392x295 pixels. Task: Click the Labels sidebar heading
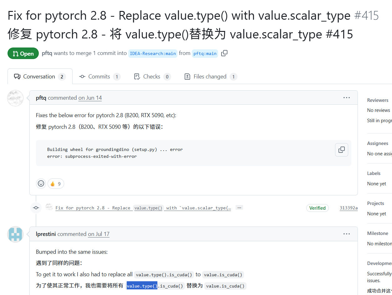click(374, 173)
